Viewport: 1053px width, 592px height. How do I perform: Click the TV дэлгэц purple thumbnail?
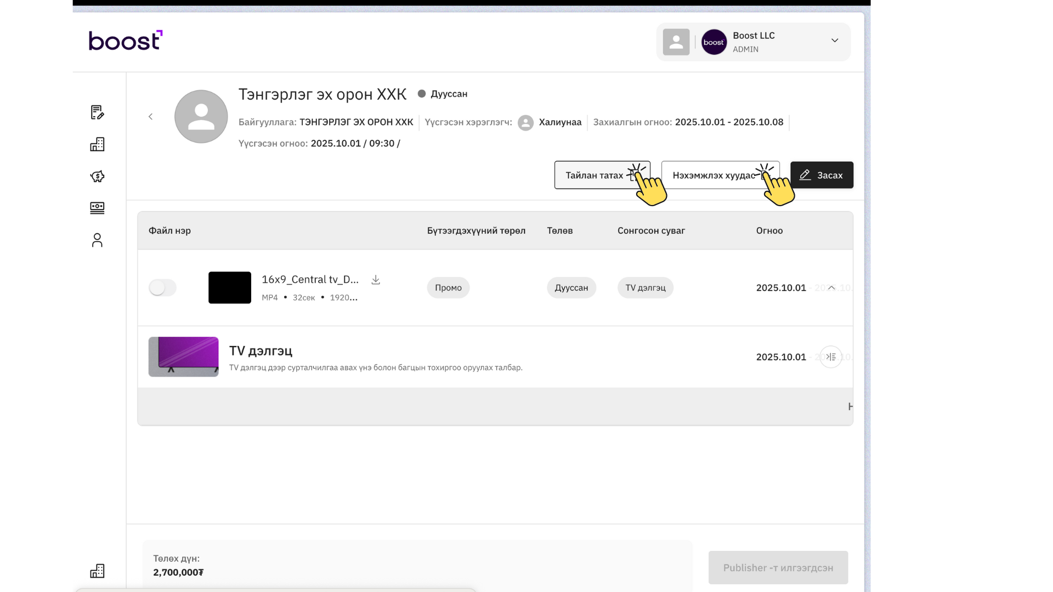183,356
